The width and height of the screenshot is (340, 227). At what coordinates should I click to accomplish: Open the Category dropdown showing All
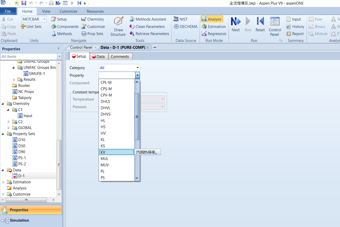click(x=137, y=68)
